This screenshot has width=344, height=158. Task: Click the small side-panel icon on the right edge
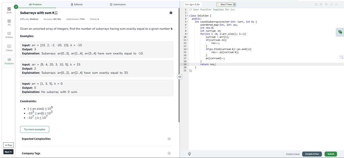tap(341, 57)
